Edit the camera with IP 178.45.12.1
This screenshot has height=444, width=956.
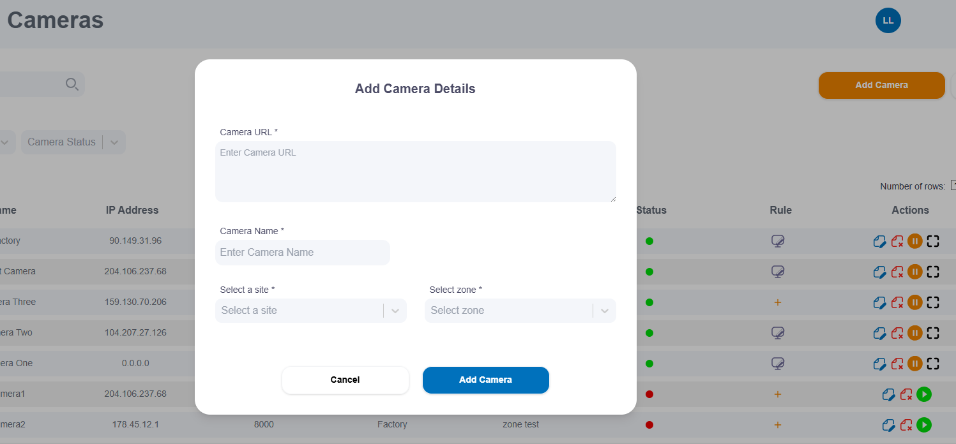[888, 425]
